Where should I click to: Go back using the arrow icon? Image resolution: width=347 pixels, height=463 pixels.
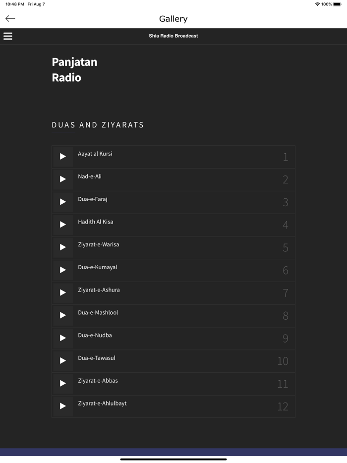[x=10, y=18]
